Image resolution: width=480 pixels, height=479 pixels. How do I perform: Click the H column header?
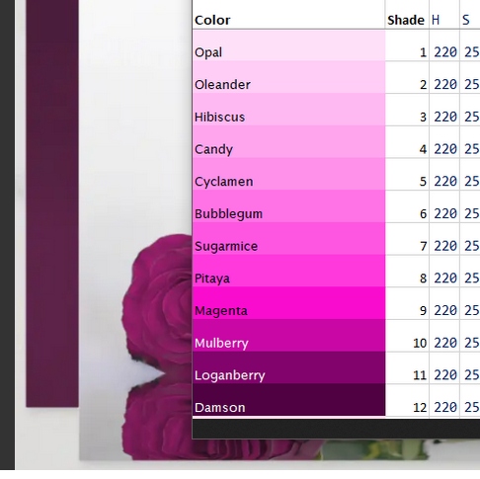pos(436,20)
